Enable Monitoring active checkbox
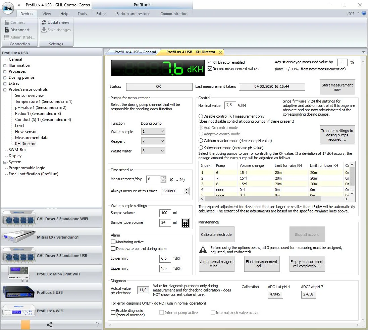368x330 pixels. click(113, 242)
